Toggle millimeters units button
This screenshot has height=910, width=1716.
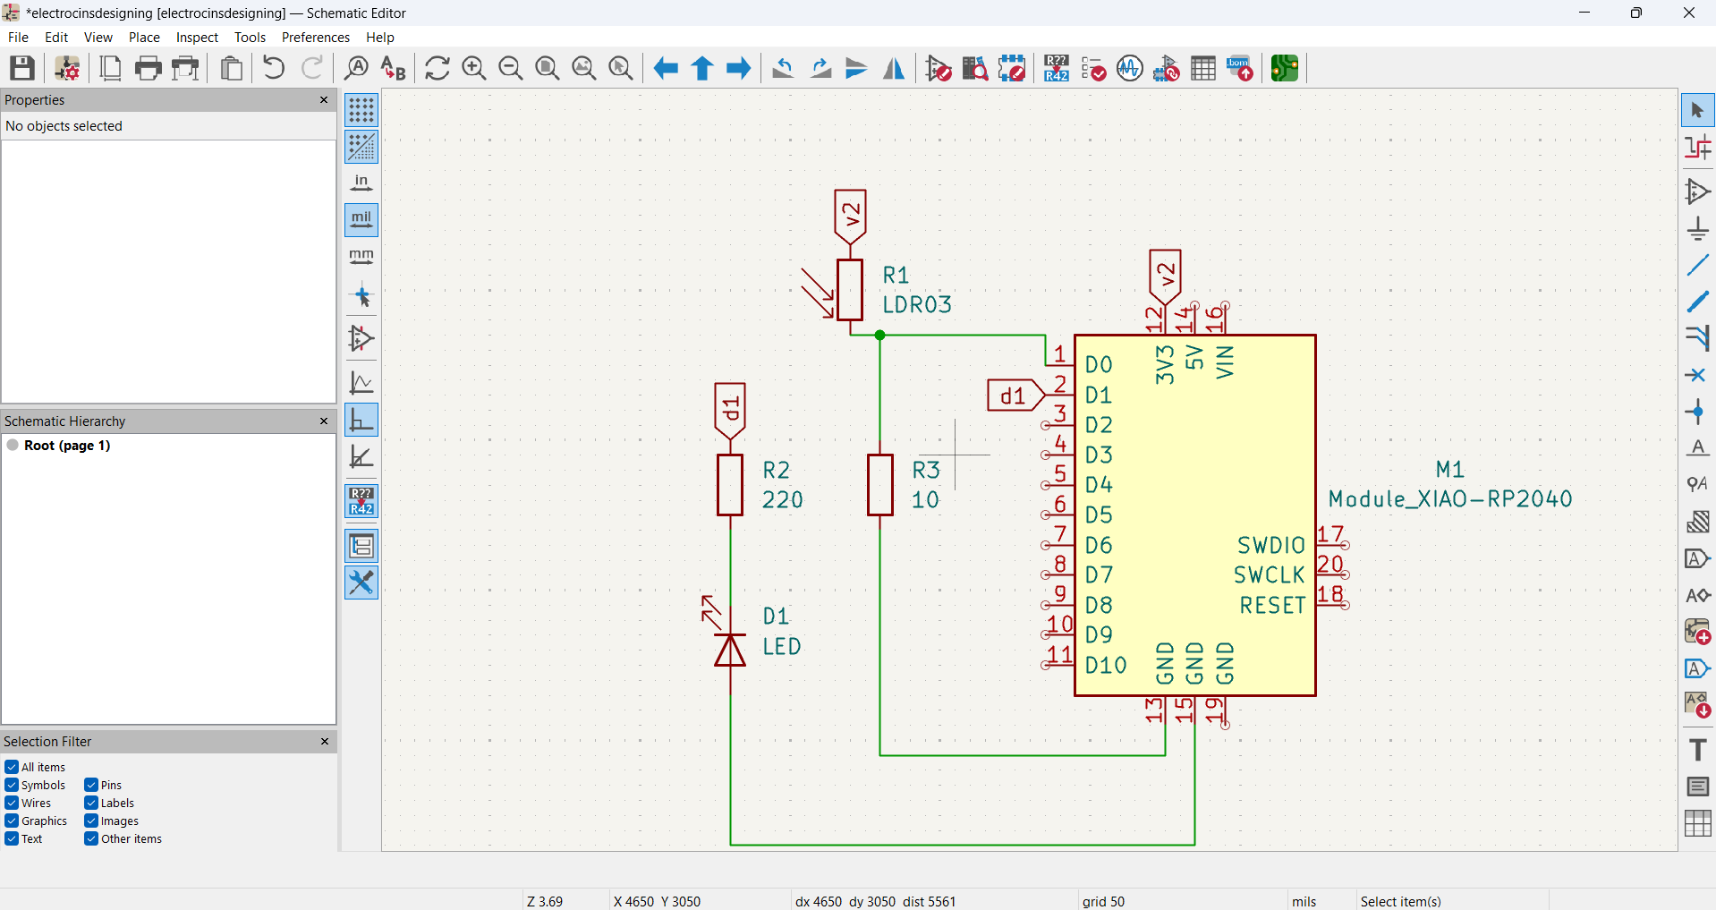tap(361, 257)
